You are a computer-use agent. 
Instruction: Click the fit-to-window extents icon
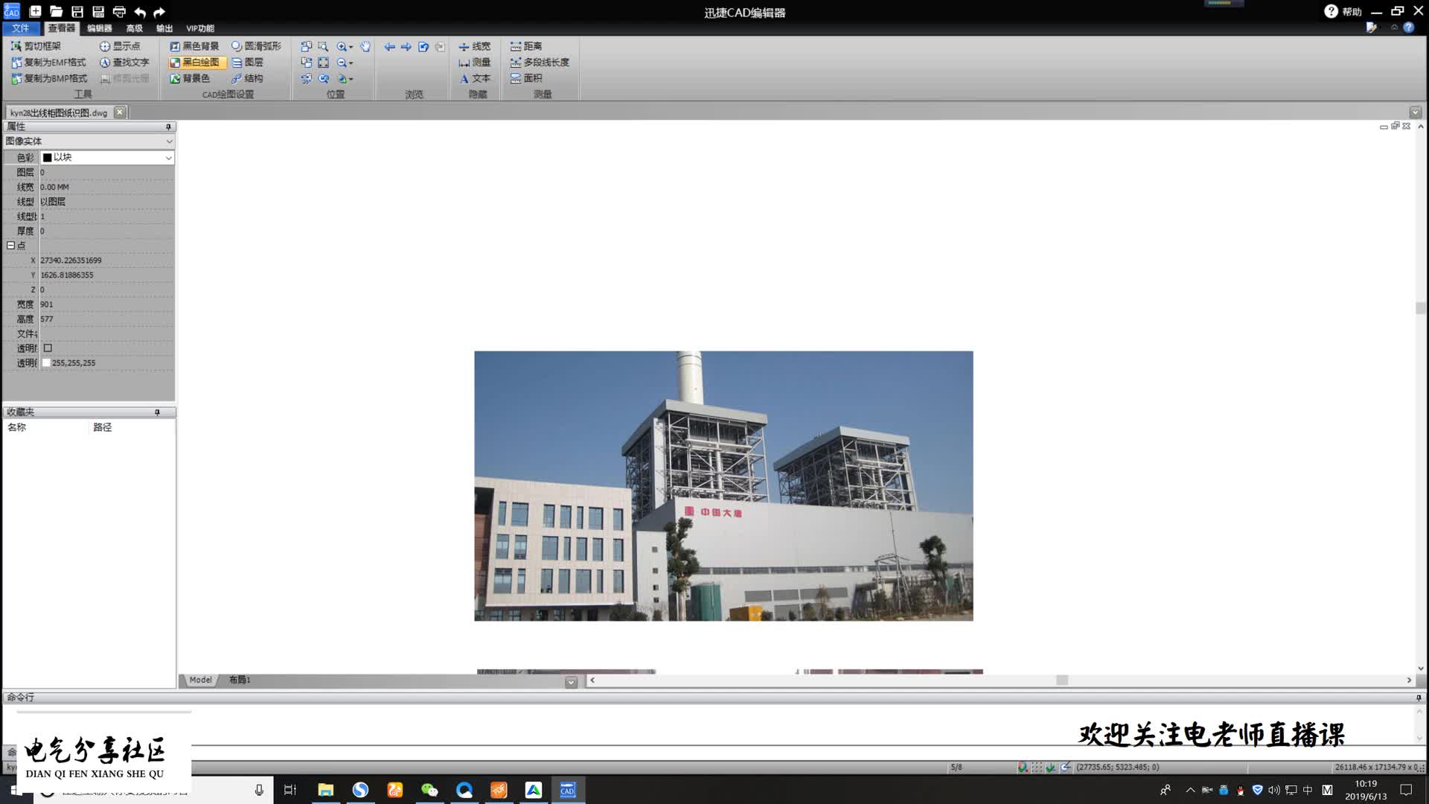click(x=323, y=63)
